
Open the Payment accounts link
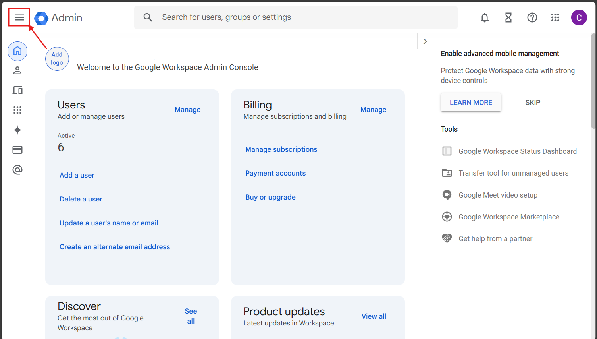coord(275,173)
